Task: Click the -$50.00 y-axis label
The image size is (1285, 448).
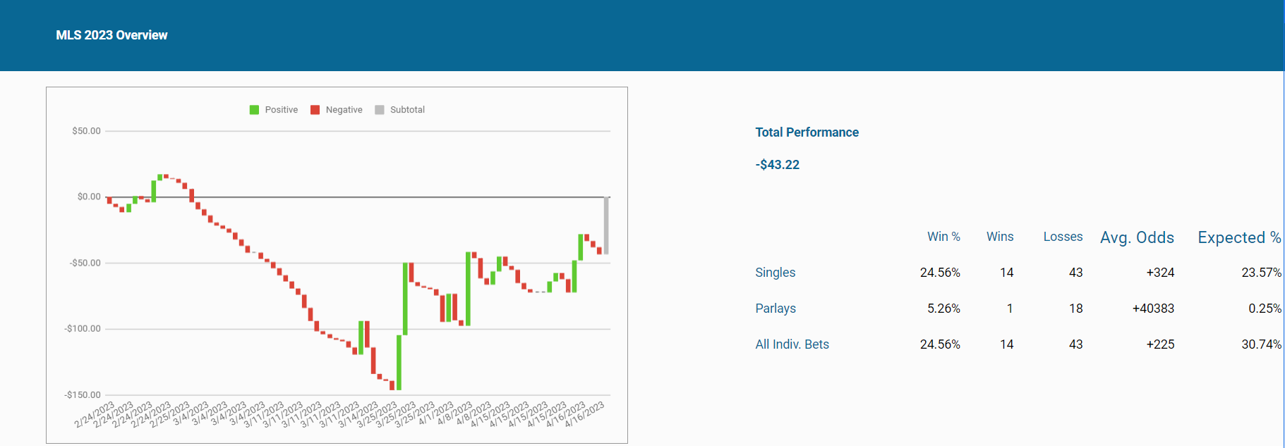Action: click(85, 263)
